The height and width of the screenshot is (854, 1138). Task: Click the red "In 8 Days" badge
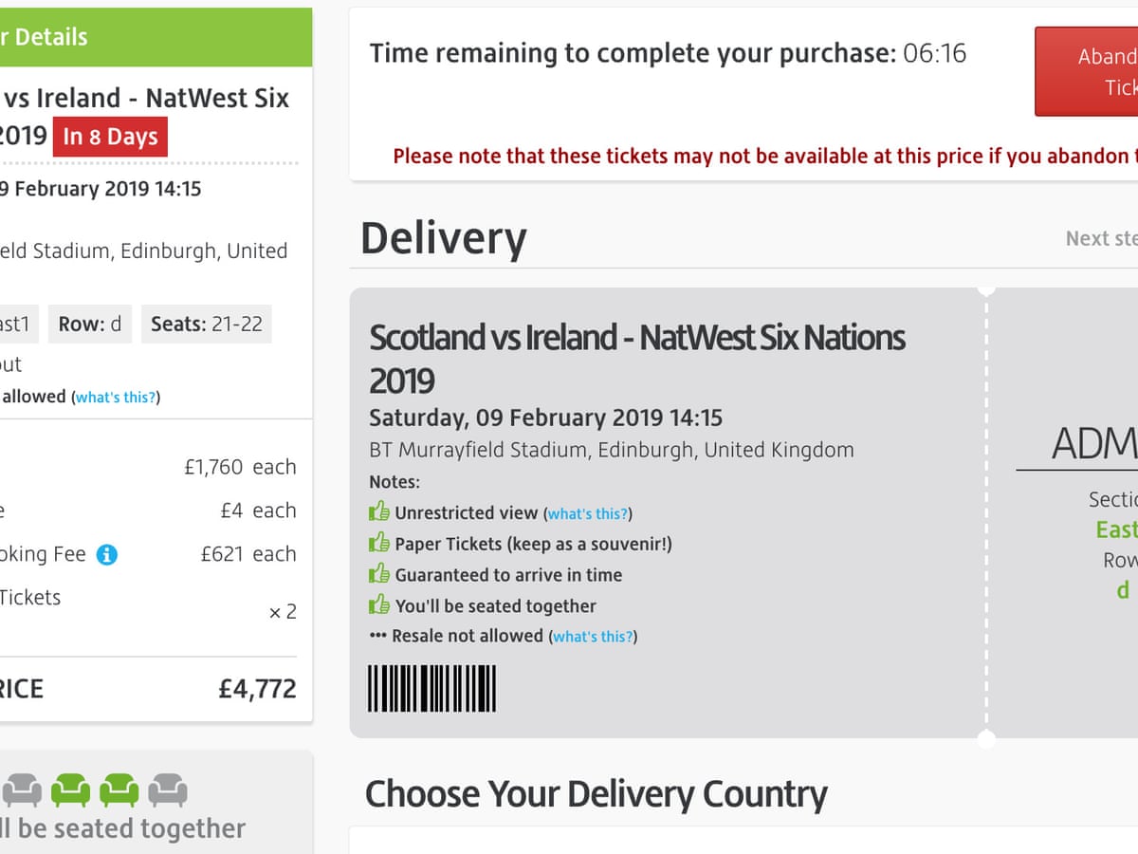click(x=110, y=137)
